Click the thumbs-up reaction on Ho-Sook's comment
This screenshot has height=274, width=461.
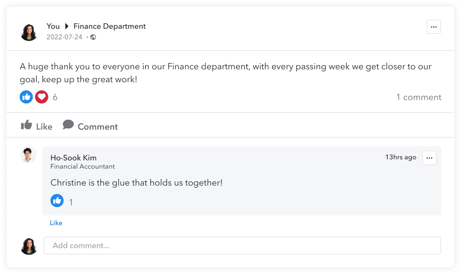[x=57, y=201]
